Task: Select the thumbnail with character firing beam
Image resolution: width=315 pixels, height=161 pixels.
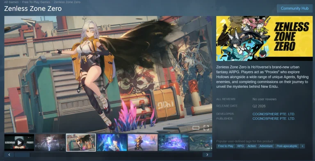Action: point(143,142)
